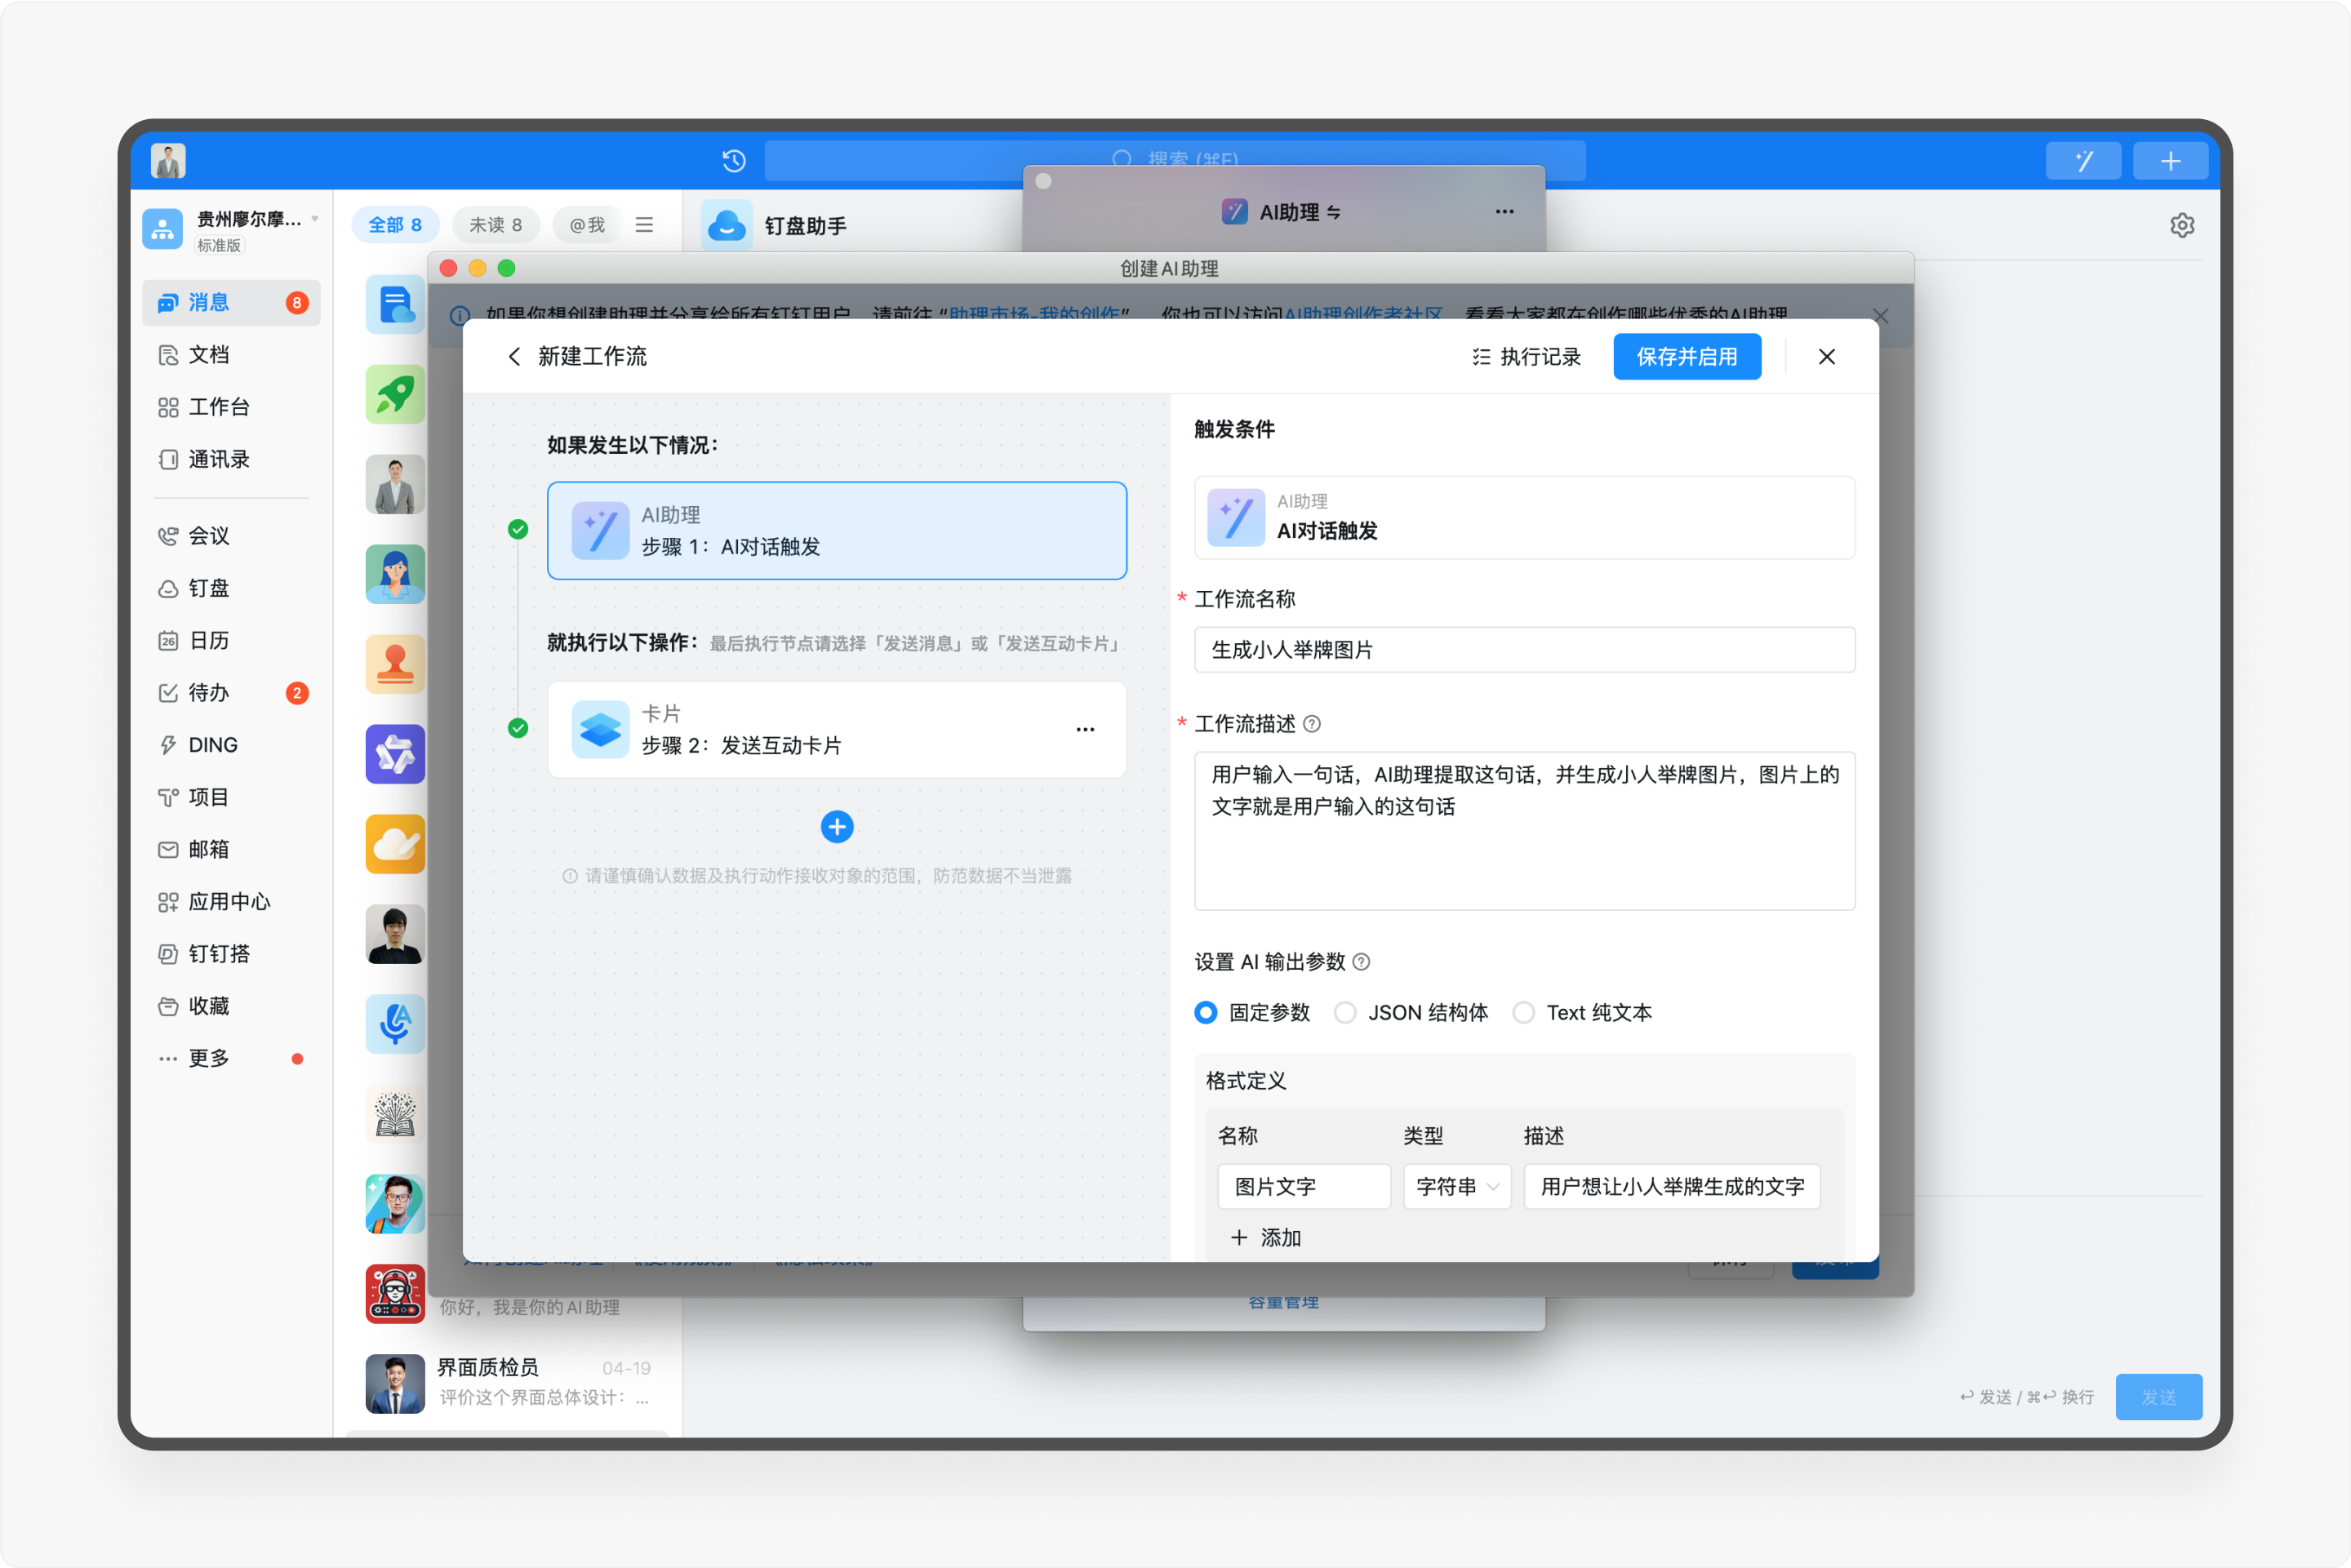Switch to the 未读 8 filter tab
Viewport: 2351px width, 1568px height.
tap(496, 225)
